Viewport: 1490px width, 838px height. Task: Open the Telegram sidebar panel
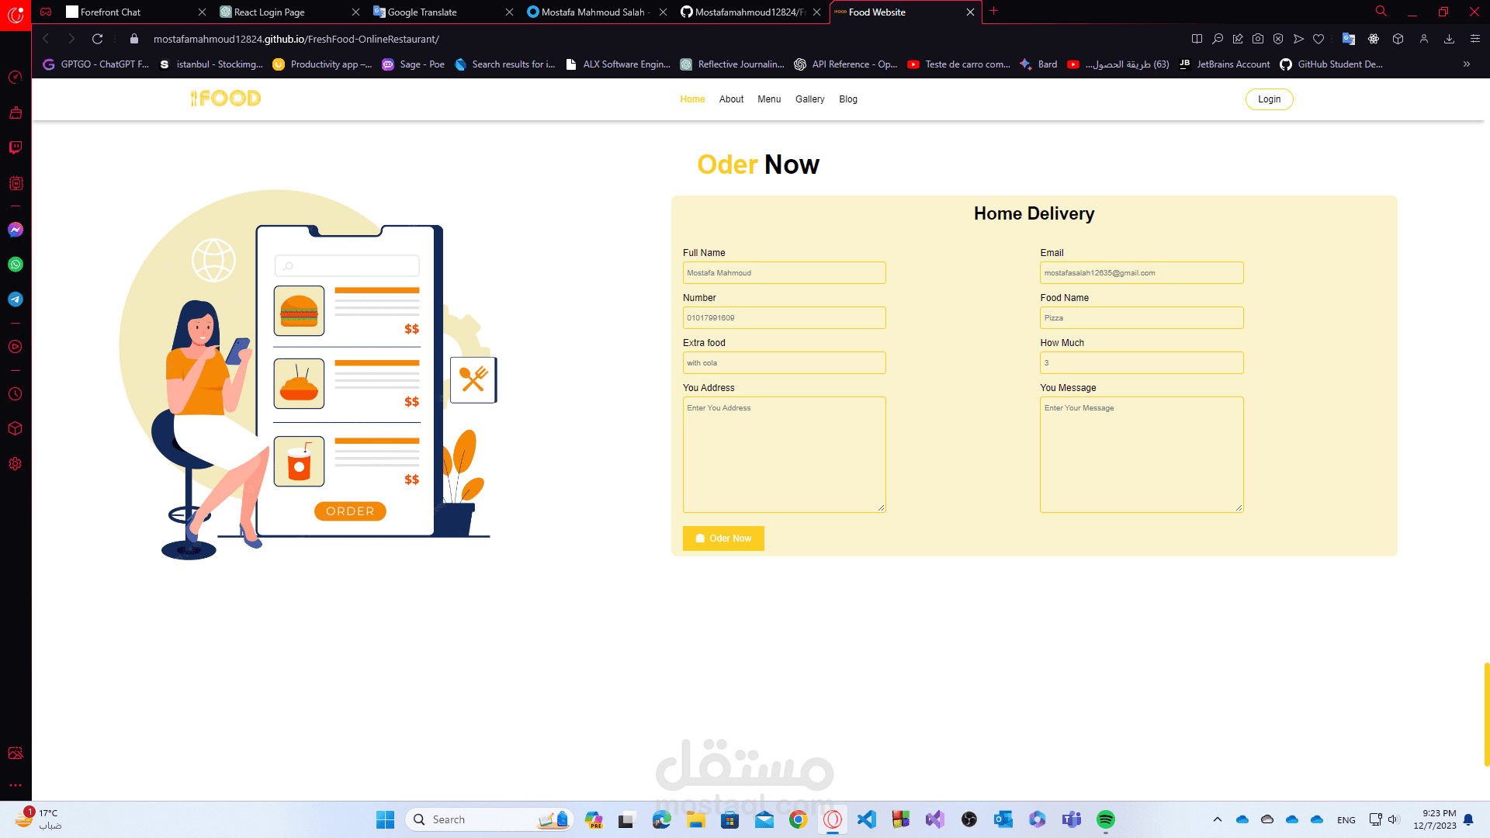[x=16, y=300]
